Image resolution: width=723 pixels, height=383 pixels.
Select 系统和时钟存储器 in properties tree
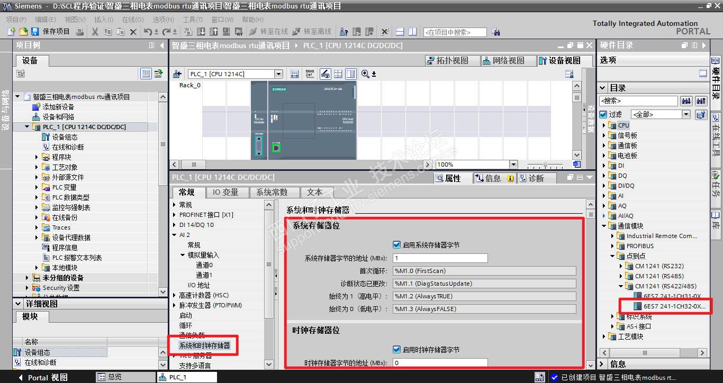point(204,345)
